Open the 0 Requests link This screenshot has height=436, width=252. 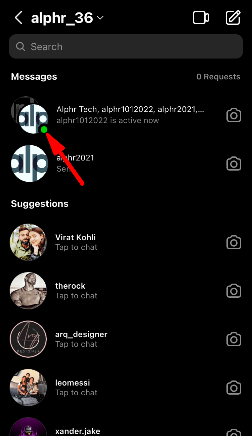pos(218,77)
